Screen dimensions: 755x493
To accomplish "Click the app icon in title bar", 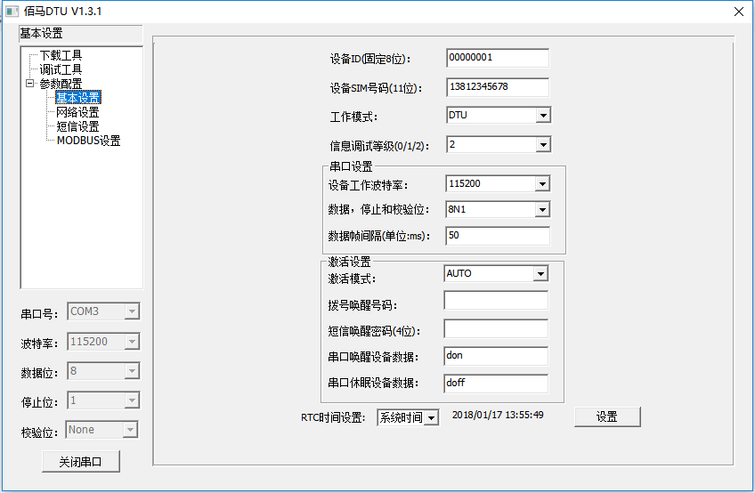I will pos(12,11).
